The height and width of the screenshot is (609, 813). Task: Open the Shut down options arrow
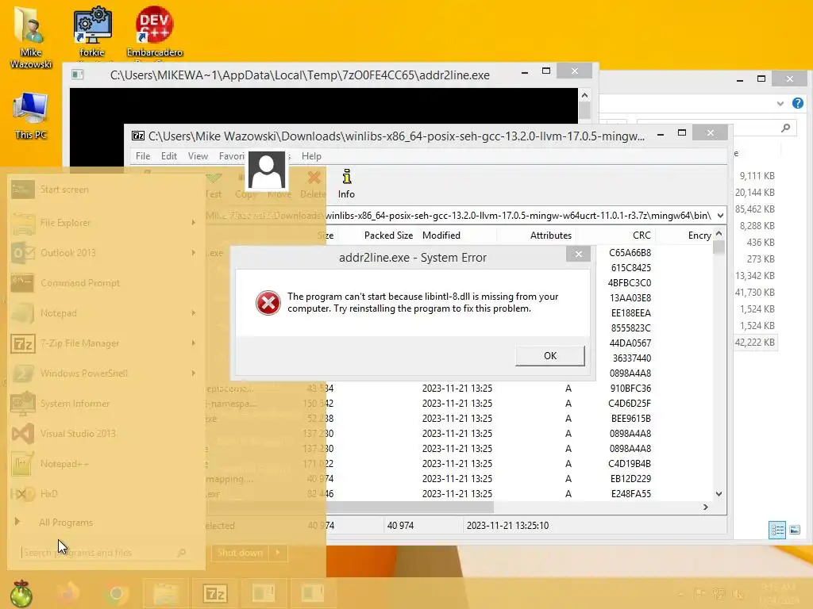tap(278, 553)
